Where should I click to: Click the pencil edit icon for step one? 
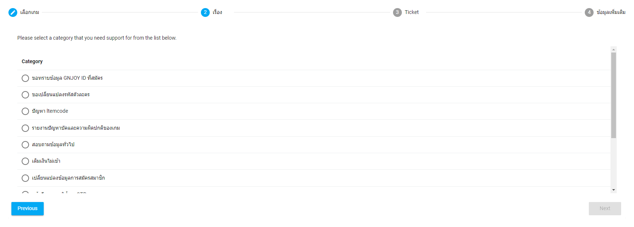pos(13,12)
